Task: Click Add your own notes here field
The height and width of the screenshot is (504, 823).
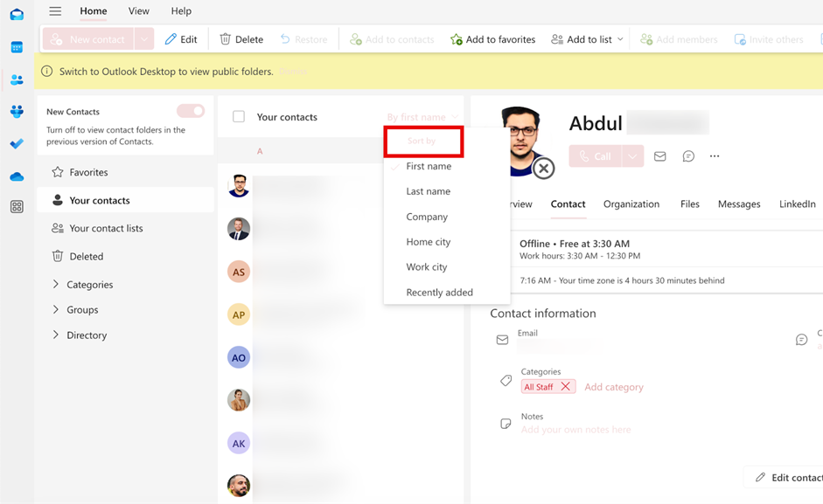Action: click(575, 430)
